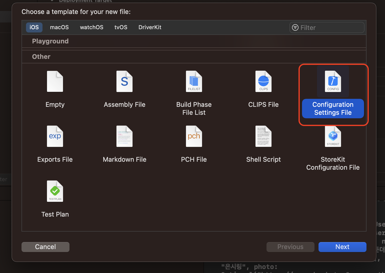385x273 pixels.
Task: Select the PCH File template
Action: point(194,145)
